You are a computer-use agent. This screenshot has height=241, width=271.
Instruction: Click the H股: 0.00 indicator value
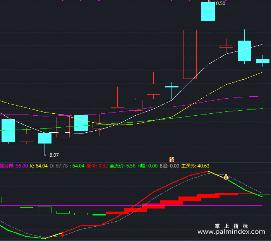point(148,166)
